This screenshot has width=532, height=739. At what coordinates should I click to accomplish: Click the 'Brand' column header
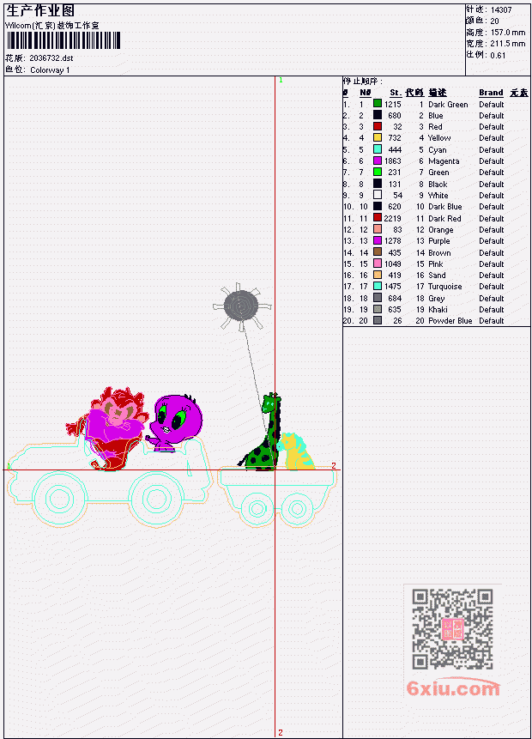click(x=491, y=93)
